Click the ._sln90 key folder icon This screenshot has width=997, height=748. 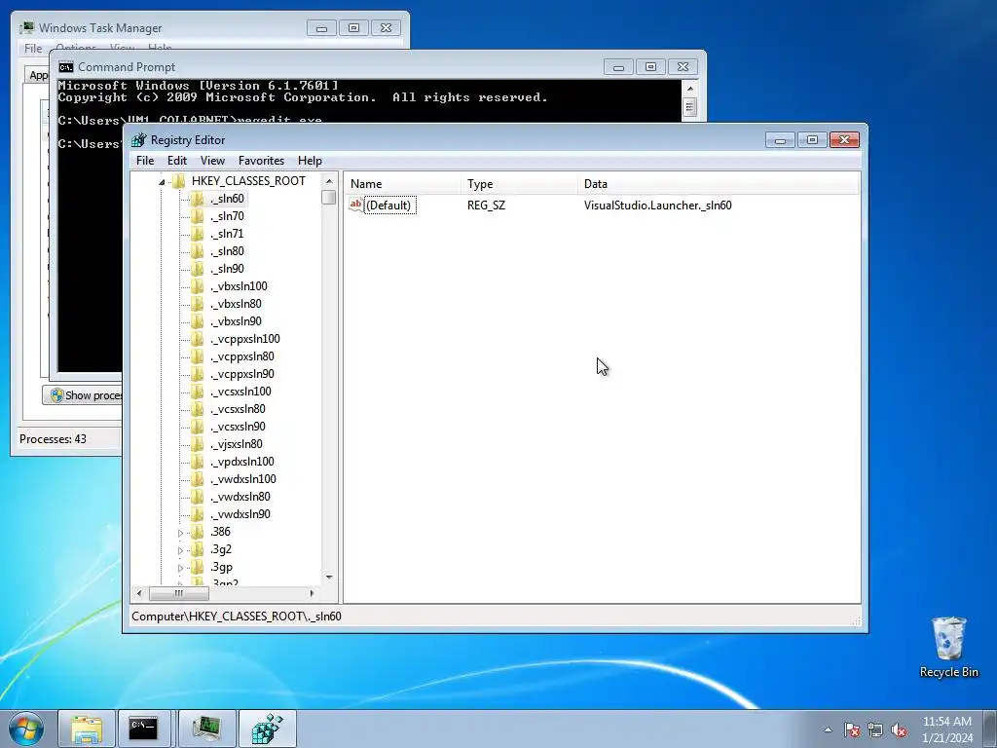pos(197,269)
